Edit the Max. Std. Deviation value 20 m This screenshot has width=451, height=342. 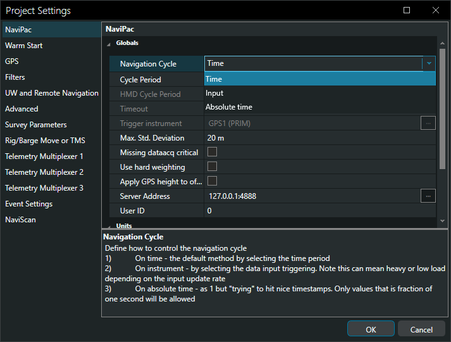[320, 138]
